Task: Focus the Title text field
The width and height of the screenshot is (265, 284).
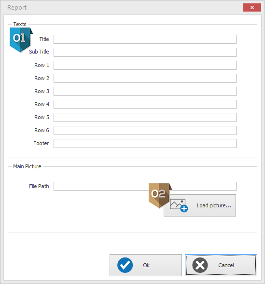Action: click(x=145, y=40)
